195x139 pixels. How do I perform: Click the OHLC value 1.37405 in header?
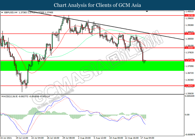point(49,13)
